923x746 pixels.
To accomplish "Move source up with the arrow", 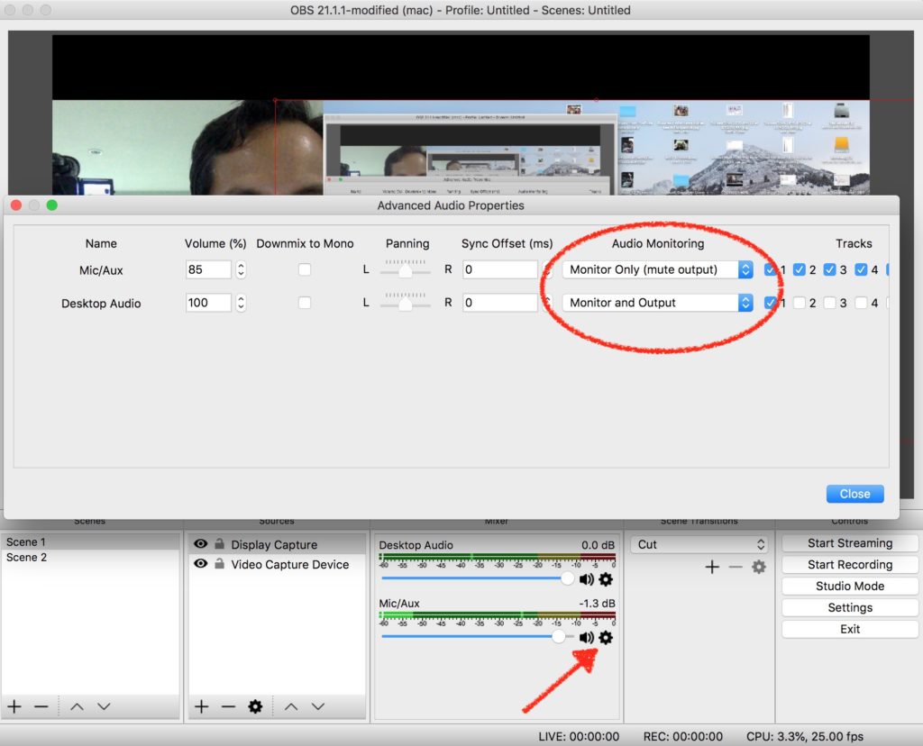I will point(291,706).
